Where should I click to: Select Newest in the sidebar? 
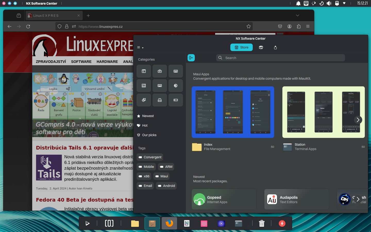pyautogui.click(x=145, y=116)
